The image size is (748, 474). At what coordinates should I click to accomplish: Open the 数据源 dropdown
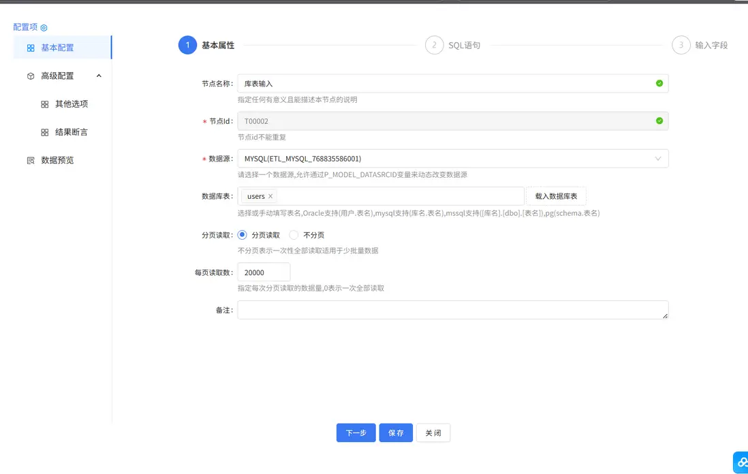pos(658,159)
